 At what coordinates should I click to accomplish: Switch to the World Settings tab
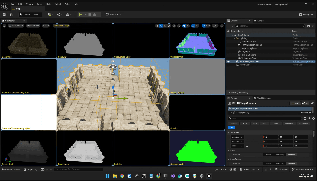(x=264, y=98)
